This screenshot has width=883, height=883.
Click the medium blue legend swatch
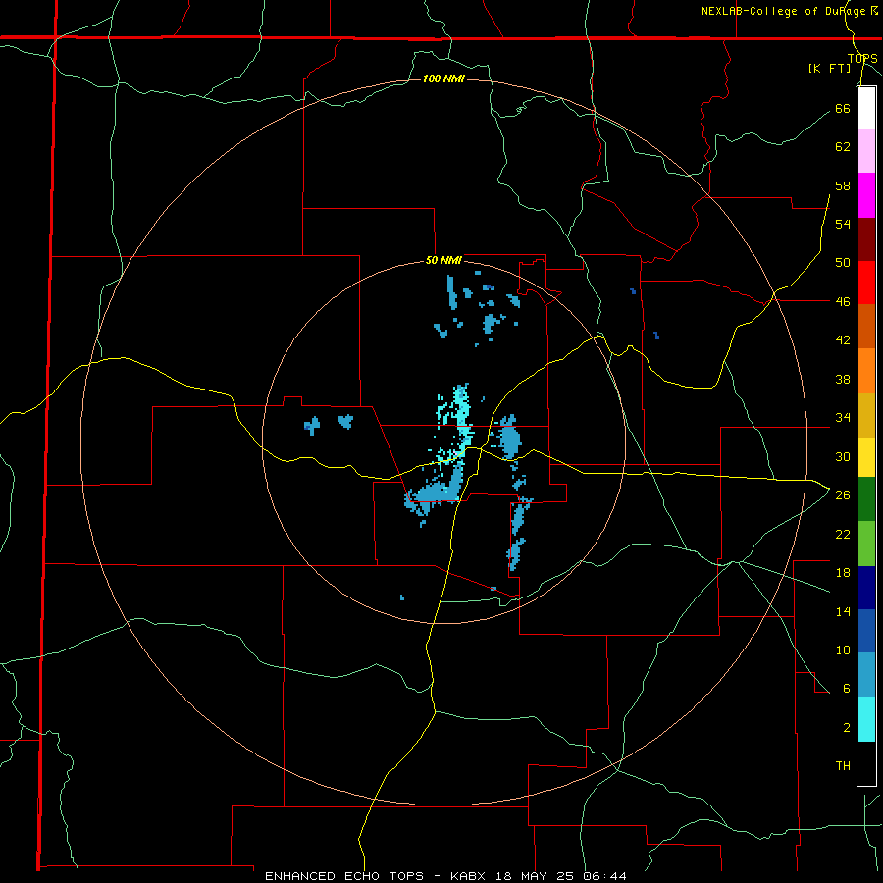866,631
